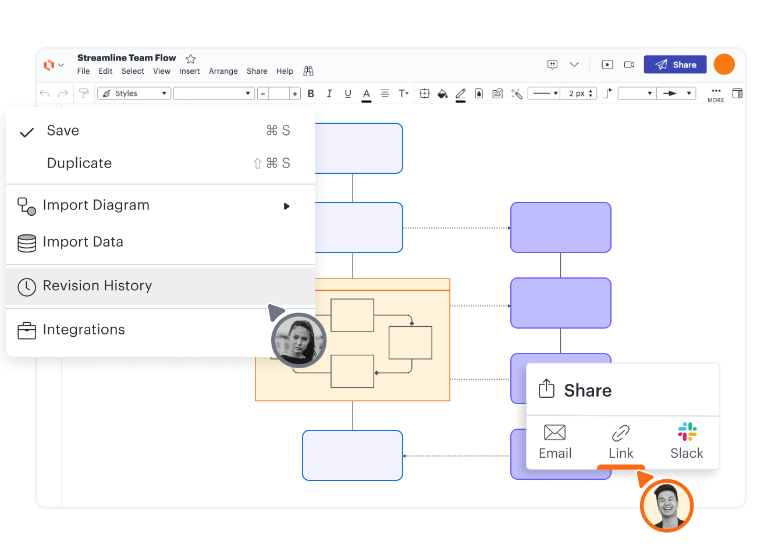Viewport: 782px width, 556px height.
Task: Start presentation mode play icon
Action: pos(607,65)
